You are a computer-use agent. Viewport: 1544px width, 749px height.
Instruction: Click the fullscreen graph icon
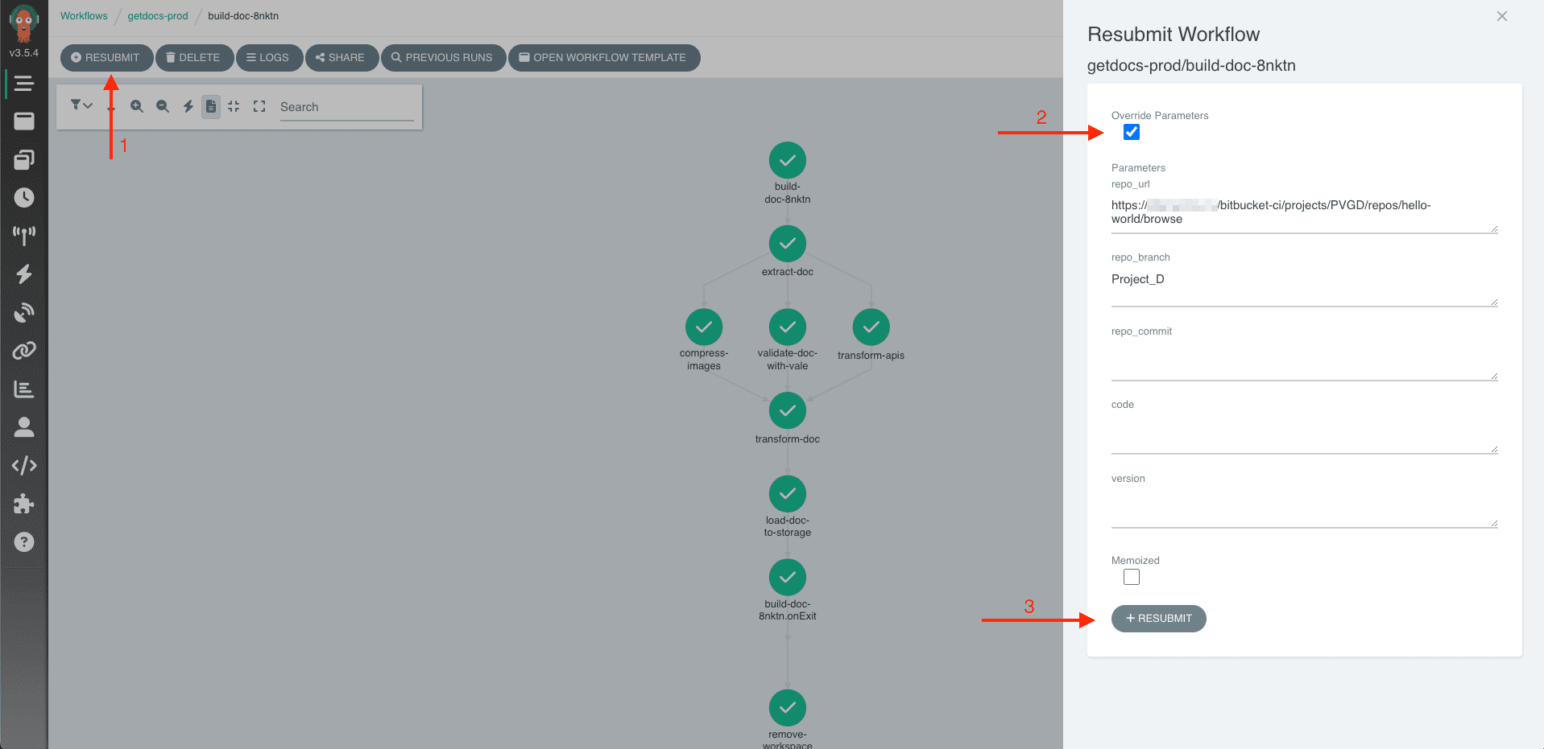coord(259,105)
